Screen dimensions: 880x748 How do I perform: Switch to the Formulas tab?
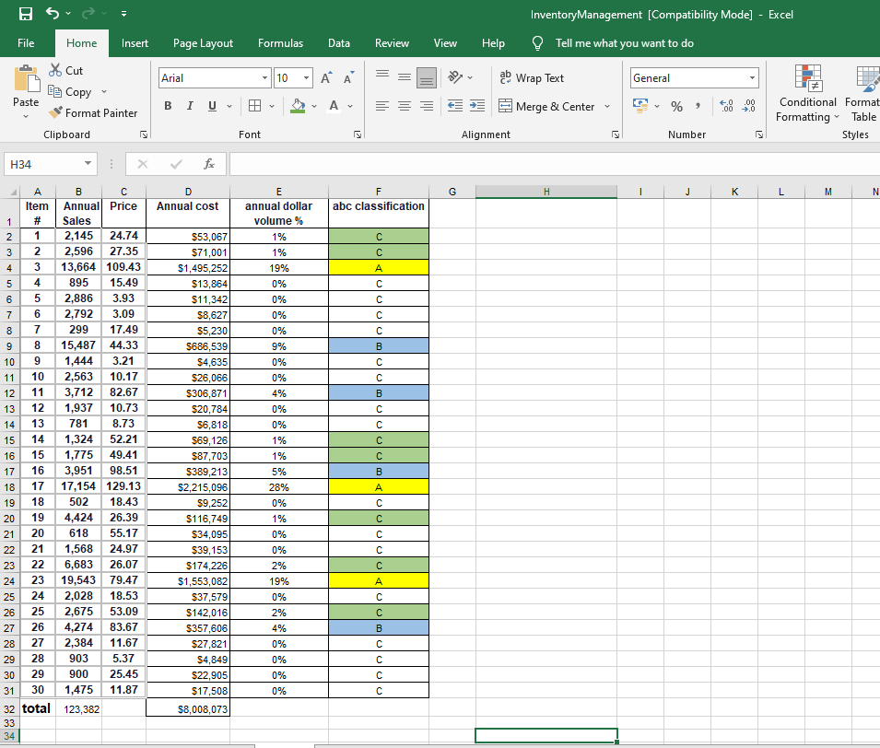coord(281,43)
